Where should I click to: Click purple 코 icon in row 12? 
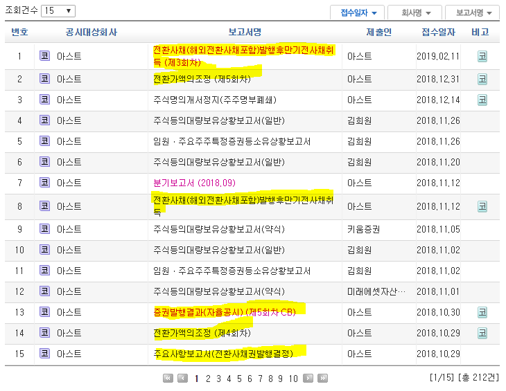(x=44, y=291)
